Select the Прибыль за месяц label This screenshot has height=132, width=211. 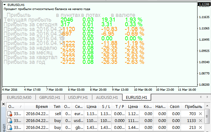(28, 53)
